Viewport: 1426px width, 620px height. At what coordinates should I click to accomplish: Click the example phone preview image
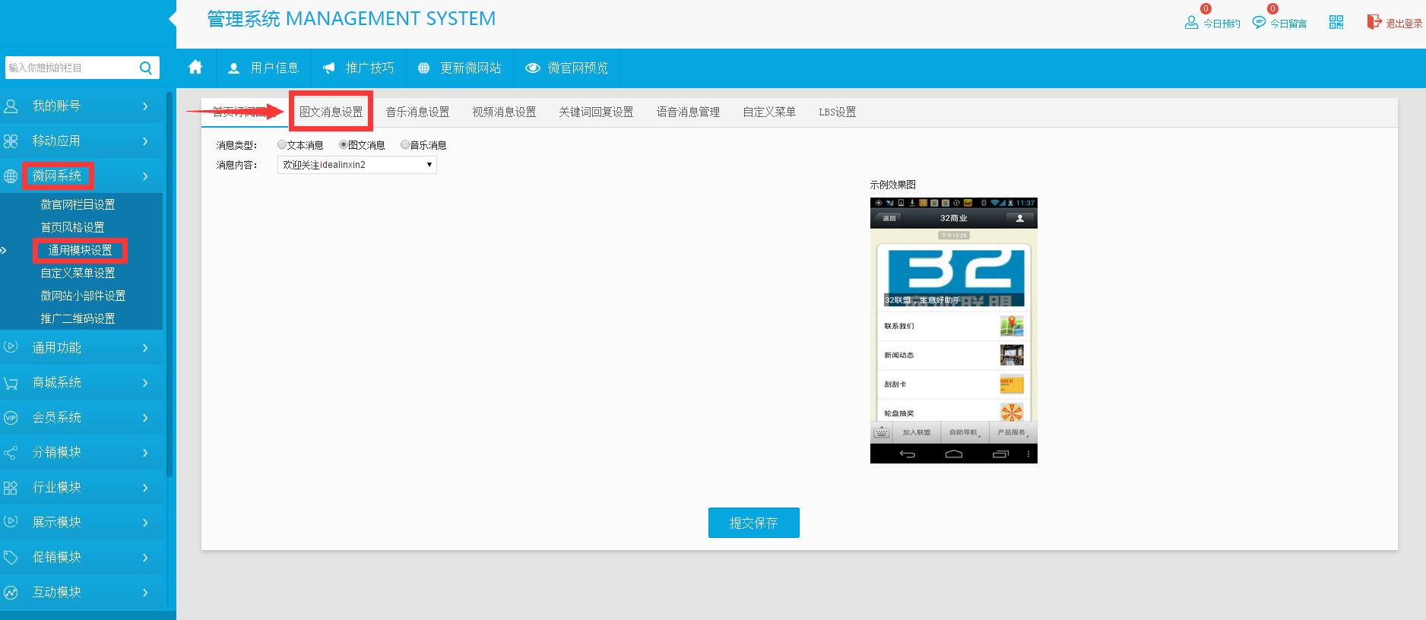[953, 331]
